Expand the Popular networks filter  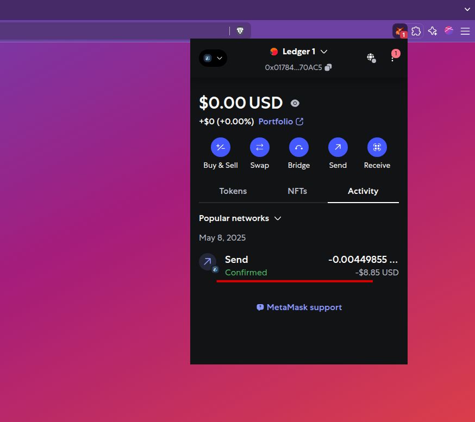(x=240, y=218)
